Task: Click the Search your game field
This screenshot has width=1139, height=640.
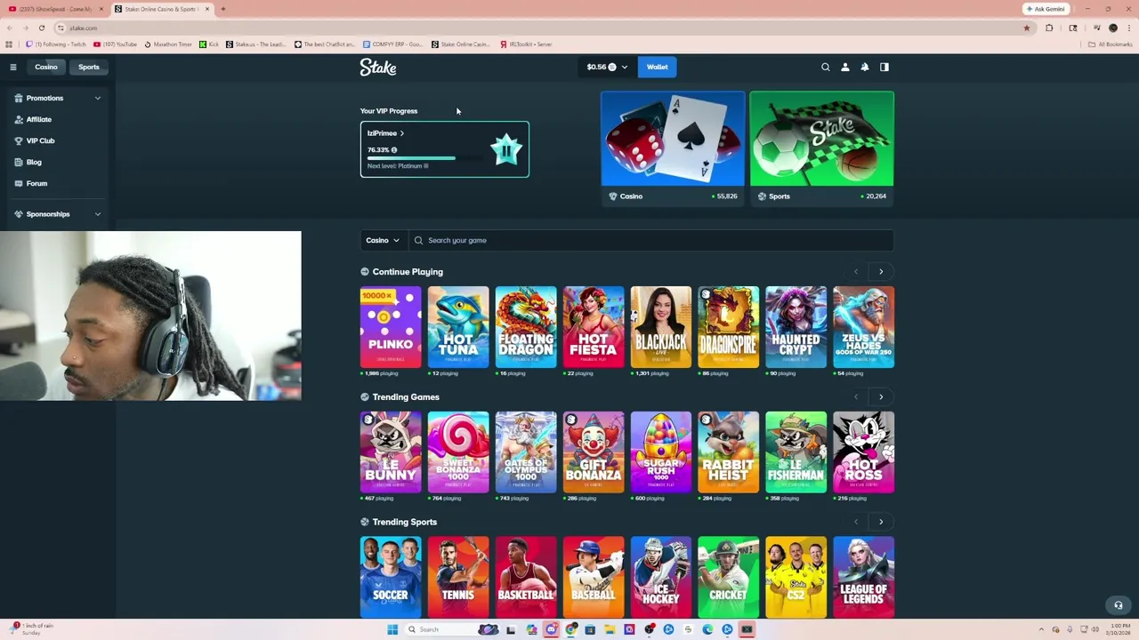Action: (651, 240)
